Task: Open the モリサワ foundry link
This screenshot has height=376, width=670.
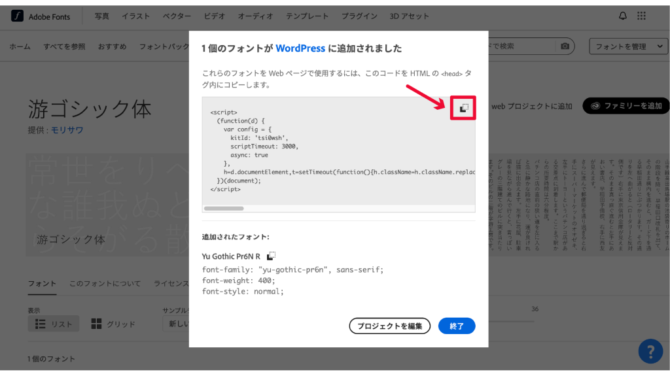Action: pyautogui.click(x=67, y=130)
